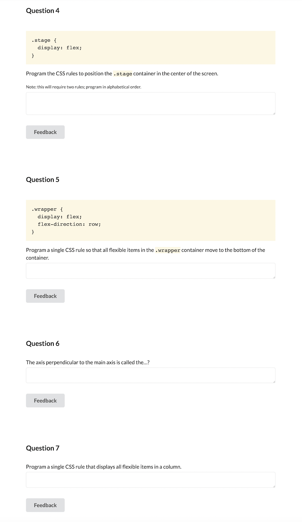The width and height of the screenshot is (302, 522).
Task: Click the .wrapper code snippet block
Action: pos(150,220)
